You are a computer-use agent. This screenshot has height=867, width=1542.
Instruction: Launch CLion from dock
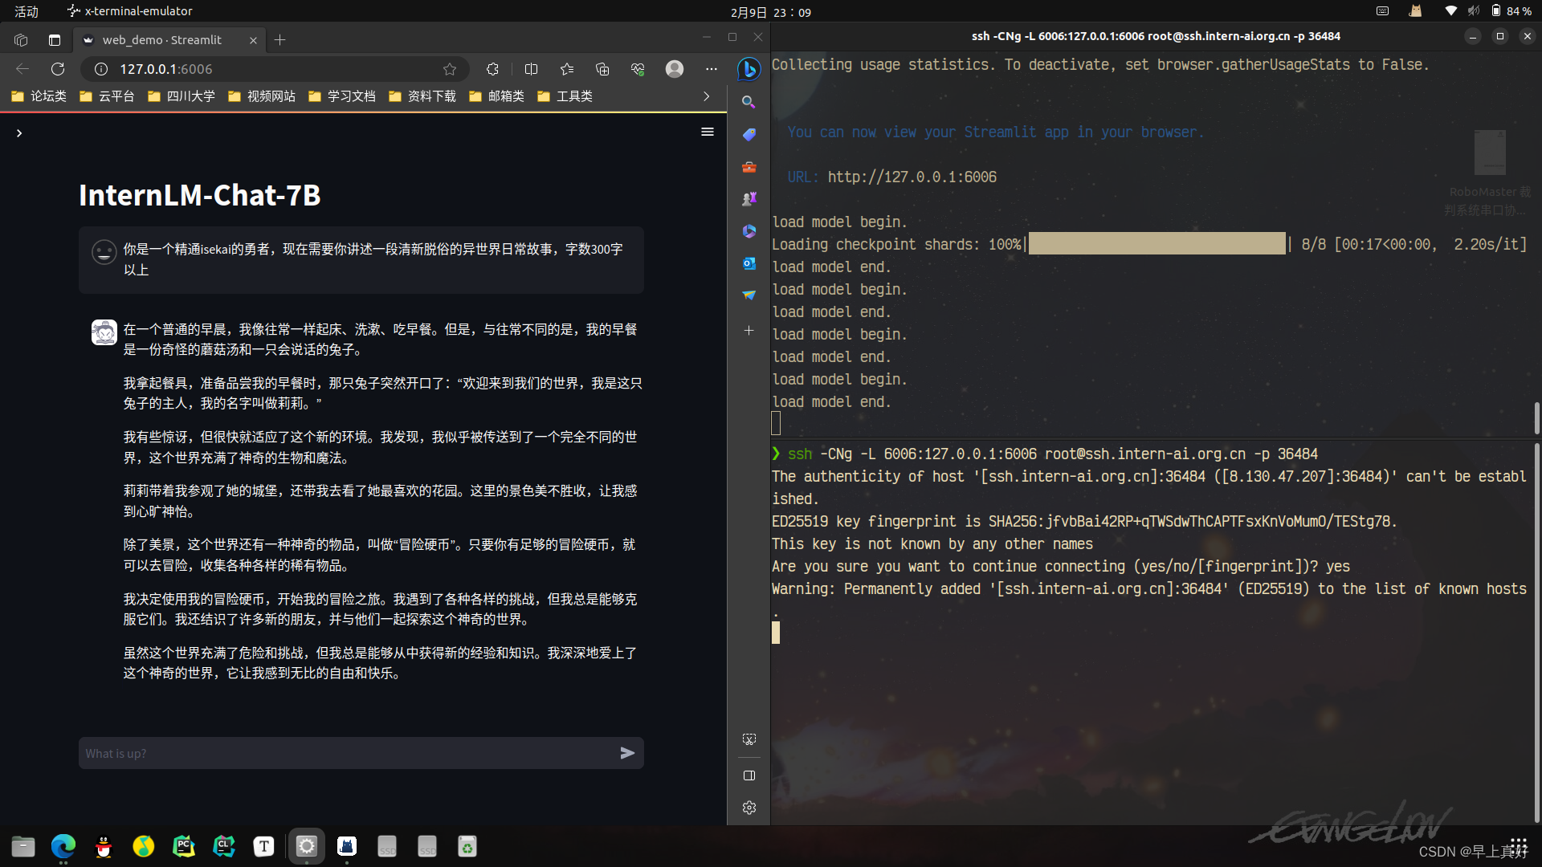[x=224, y=846]
